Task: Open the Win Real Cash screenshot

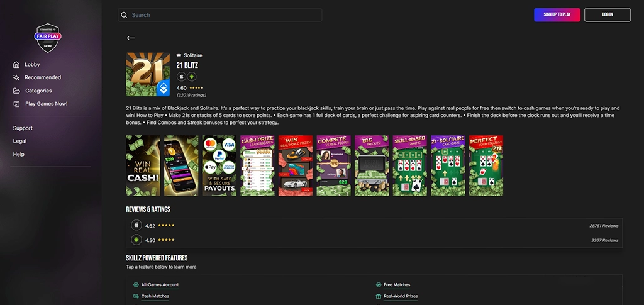Action: click(x=143, y=165)
